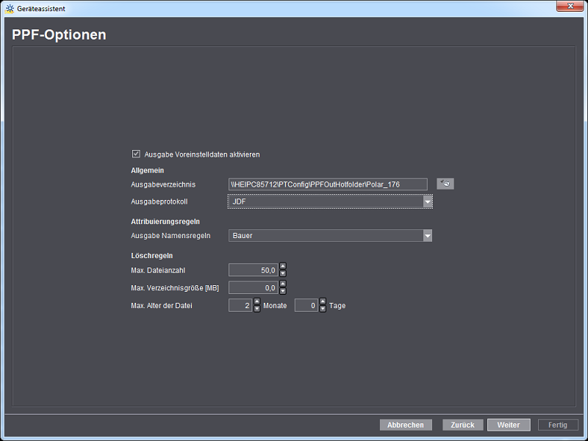Go back with the Zurück button
The width and height of the screenshot is (588, 441).
[x=463, y=425]
